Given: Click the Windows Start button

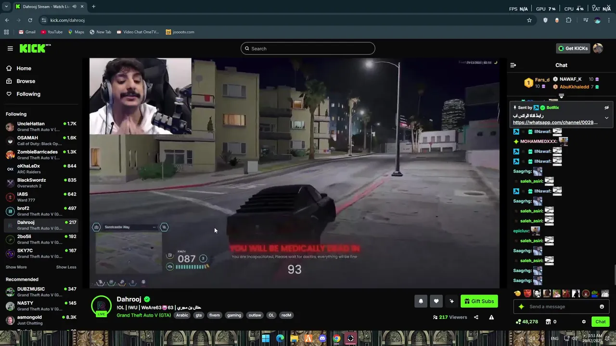Looking at the screenshot, I should [266, 338].
